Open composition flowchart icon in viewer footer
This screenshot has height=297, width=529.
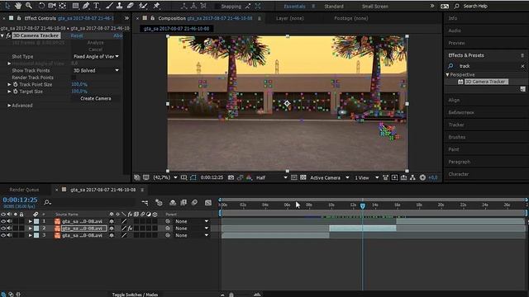pyautogui.click(x=412, y=177)
